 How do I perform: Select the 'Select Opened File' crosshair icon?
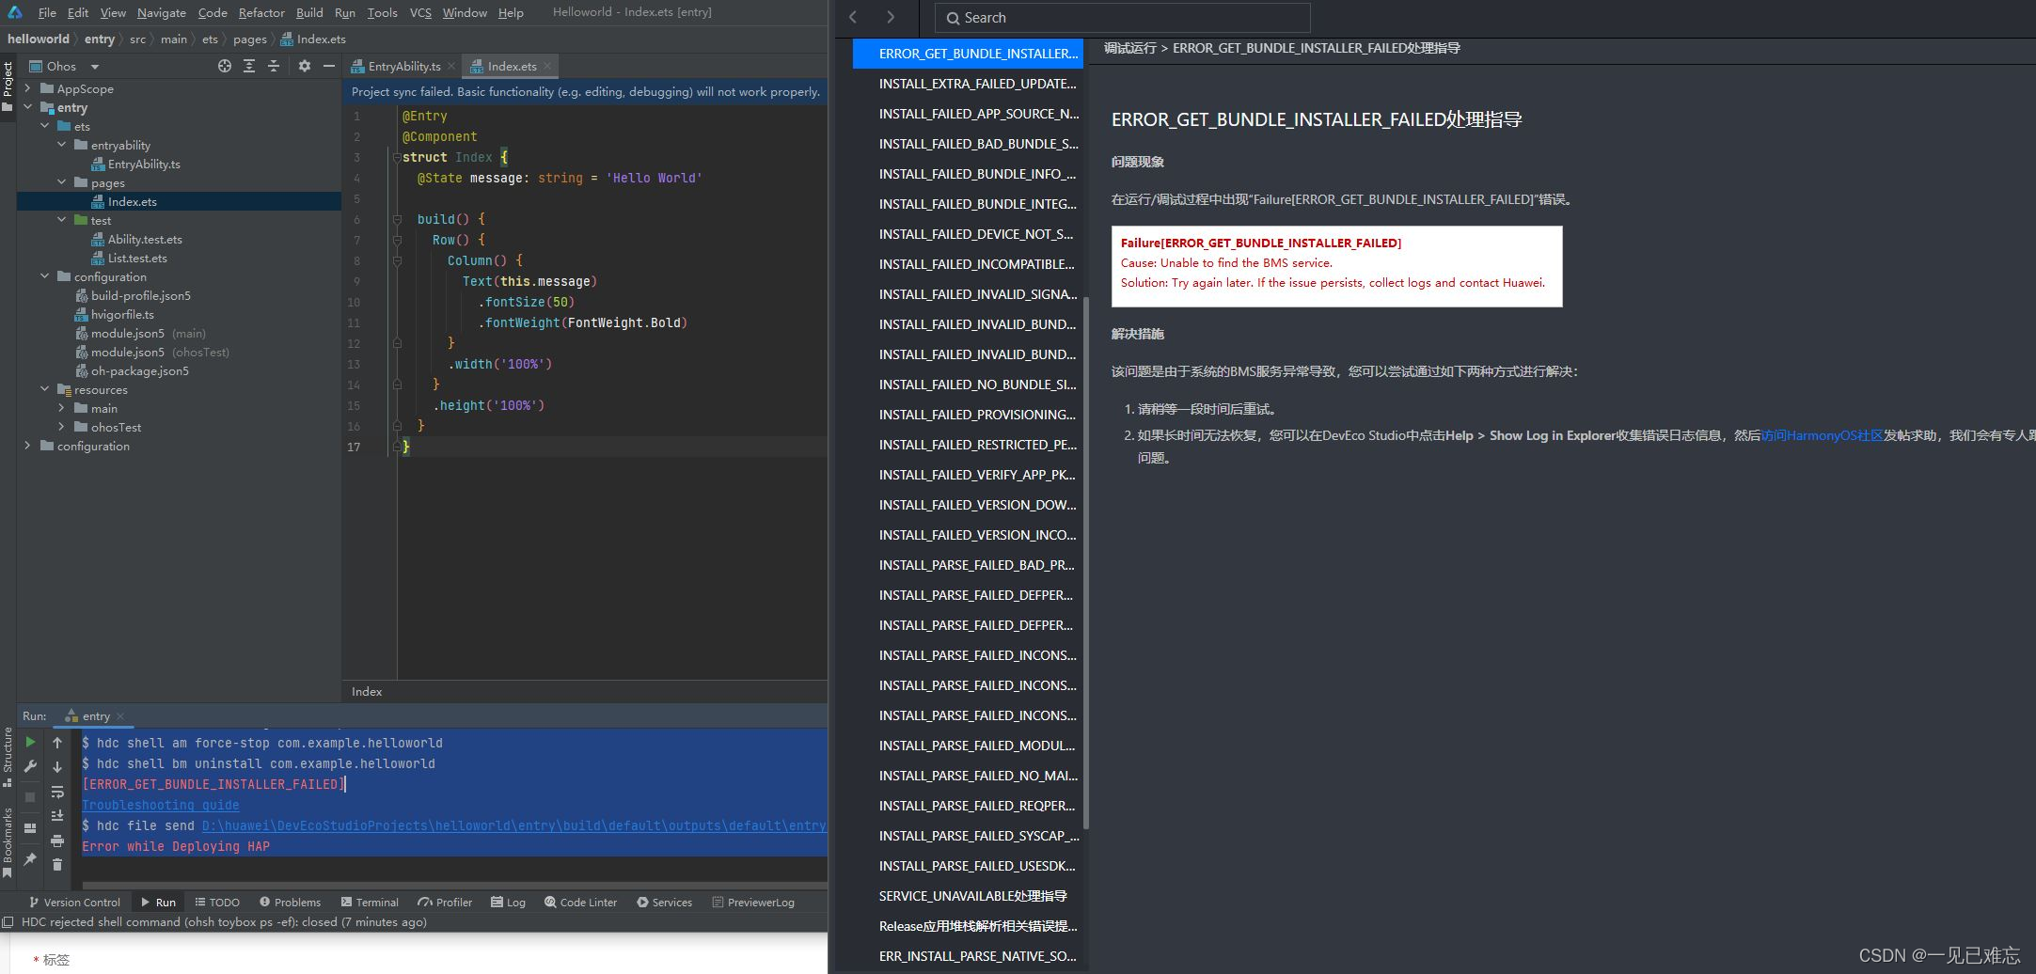point(225,66)
